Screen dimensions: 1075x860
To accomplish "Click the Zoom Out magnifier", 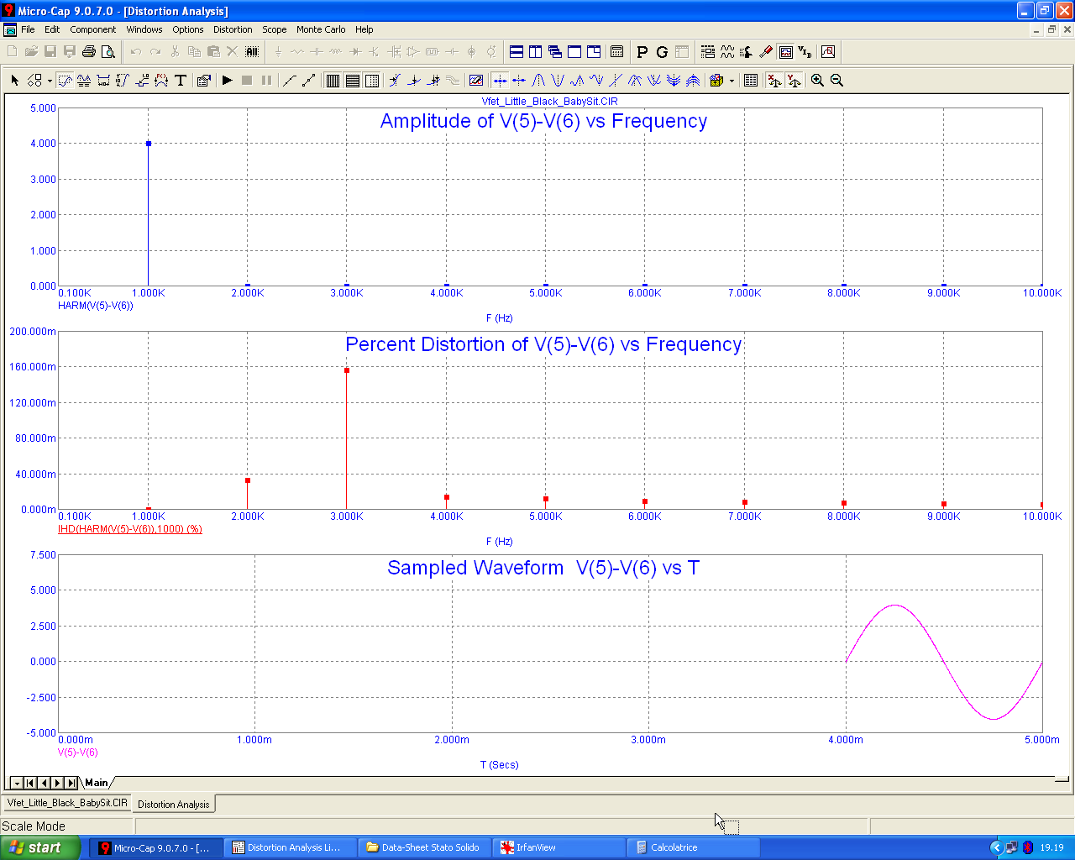I will click(836, 81).
